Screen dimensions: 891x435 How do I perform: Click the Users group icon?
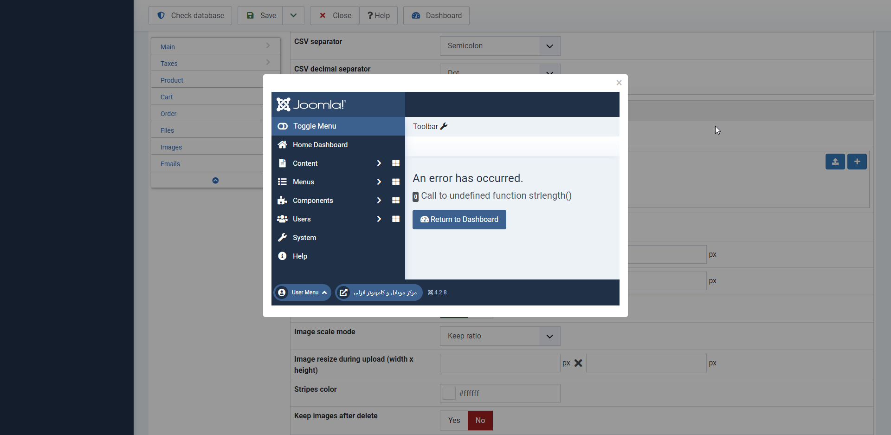pos(282,219)
